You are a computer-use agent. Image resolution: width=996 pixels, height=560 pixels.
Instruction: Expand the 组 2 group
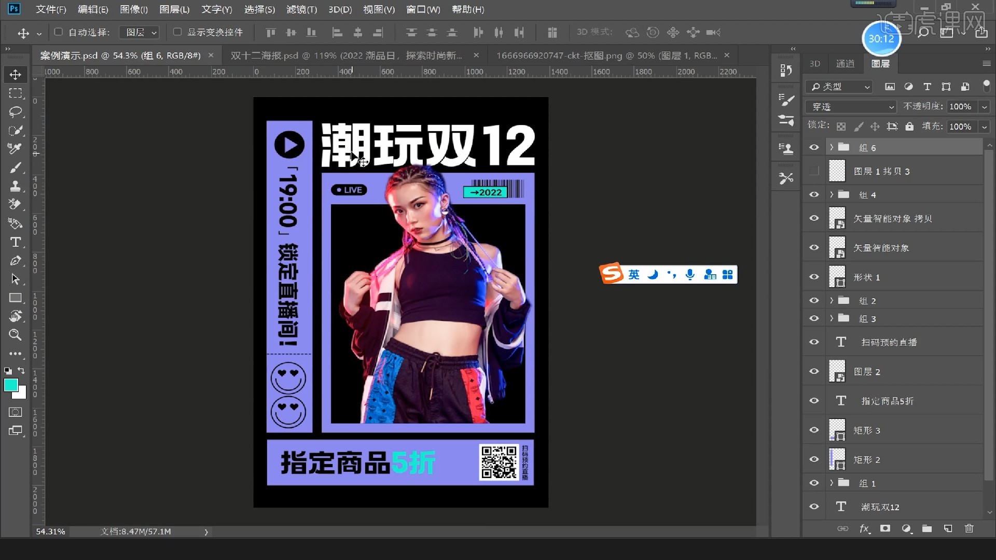[x=832, y=300]
